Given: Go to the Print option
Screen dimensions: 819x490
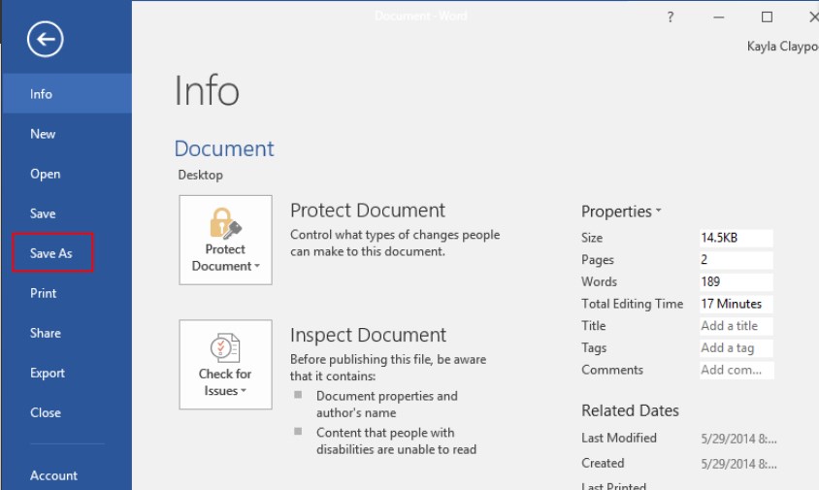Looking at the screenshot, I should click(x=43, y=293).
